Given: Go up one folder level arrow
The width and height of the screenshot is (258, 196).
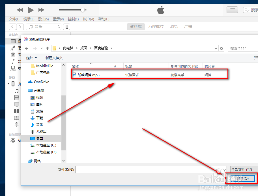Looking at the screenshot, I should [48, 48].
